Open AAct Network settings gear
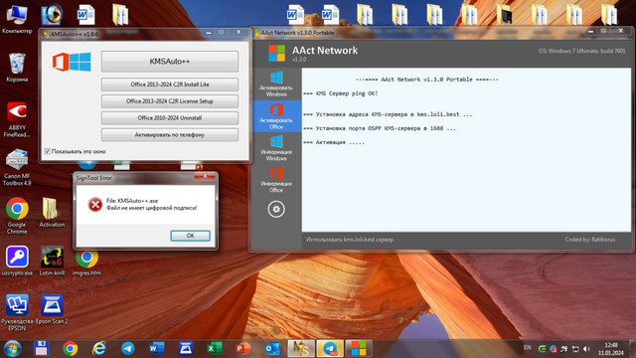Image resolution: width=636 pixels, height=358 pixels. pos(276,209)
